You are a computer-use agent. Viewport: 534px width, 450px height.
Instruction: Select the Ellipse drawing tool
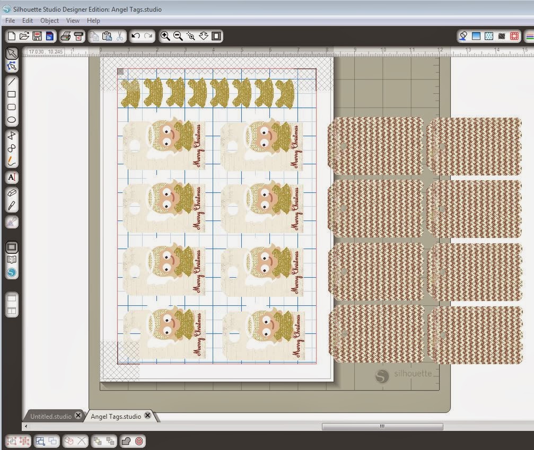click(12, 120)
